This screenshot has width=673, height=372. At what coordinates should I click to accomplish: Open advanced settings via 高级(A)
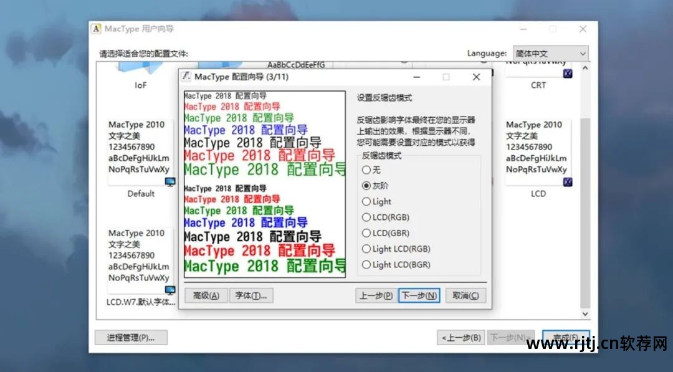point(205,295)
